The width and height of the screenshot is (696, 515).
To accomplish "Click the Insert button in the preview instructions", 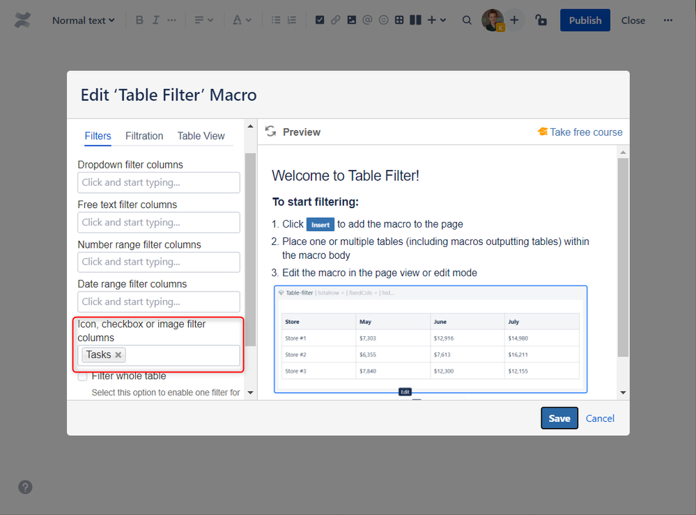I will (x=320, y=225).
